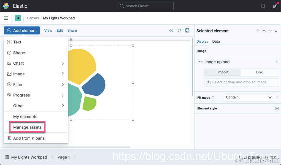Open the page grid icon in footer

7,157
